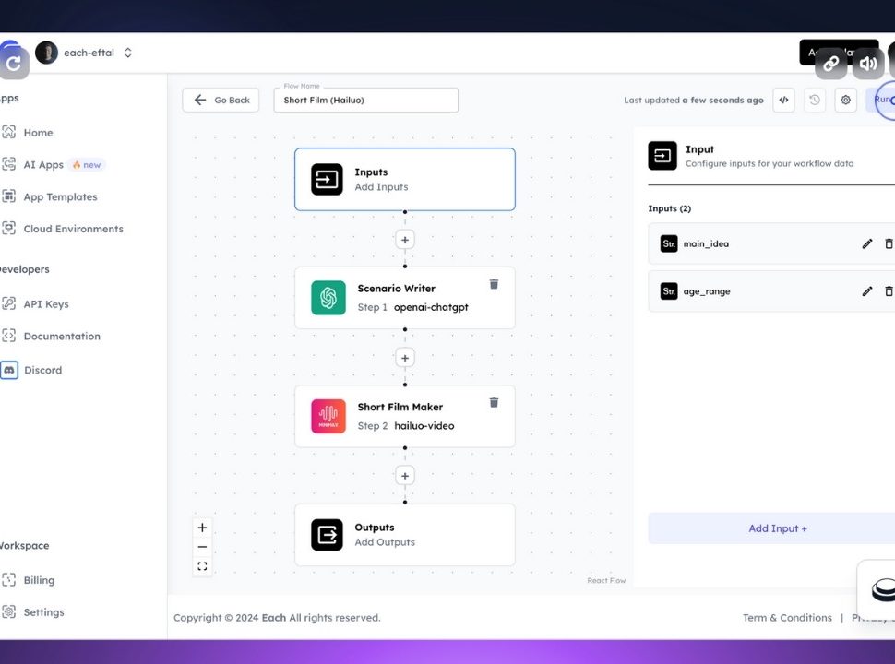The width and height of the screenshot is (895, 664).
Task: Click the Cloud Environments icon
Action: pos(8,228)
